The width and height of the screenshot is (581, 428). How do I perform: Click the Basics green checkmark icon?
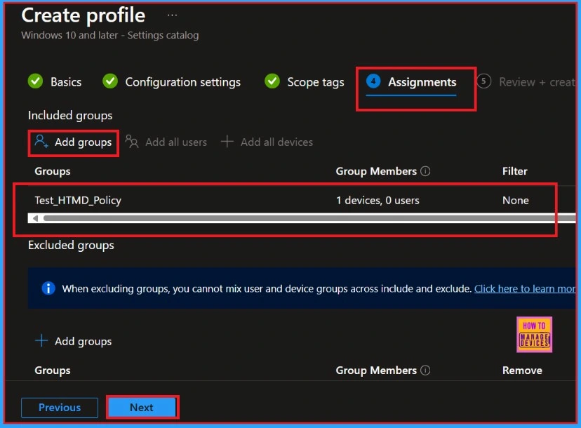tap(36, 81)
